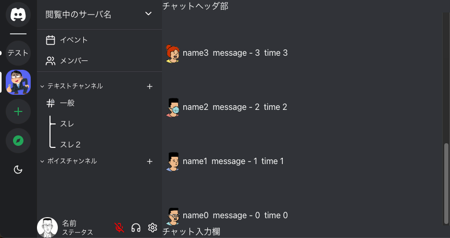The height and width of the screenshot is (238, 450).
Task: Open user settings gear icon
Action: [153, 227]
